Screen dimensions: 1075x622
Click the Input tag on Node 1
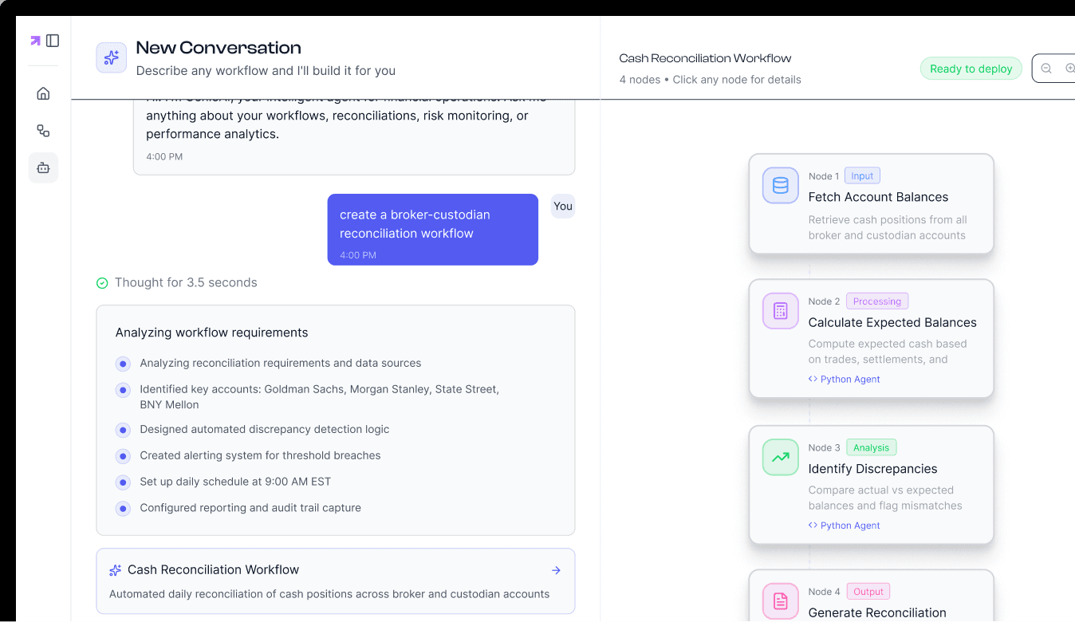pos(862,176)
